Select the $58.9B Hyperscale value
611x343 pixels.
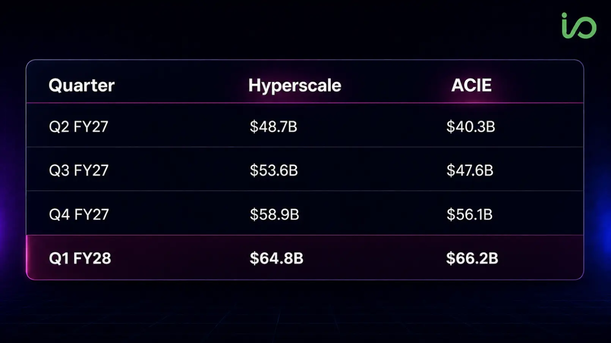(x=274, y=214)
